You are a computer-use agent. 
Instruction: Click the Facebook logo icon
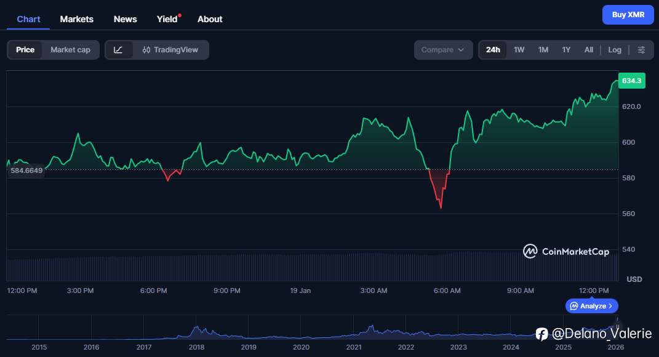click(541, 334)
